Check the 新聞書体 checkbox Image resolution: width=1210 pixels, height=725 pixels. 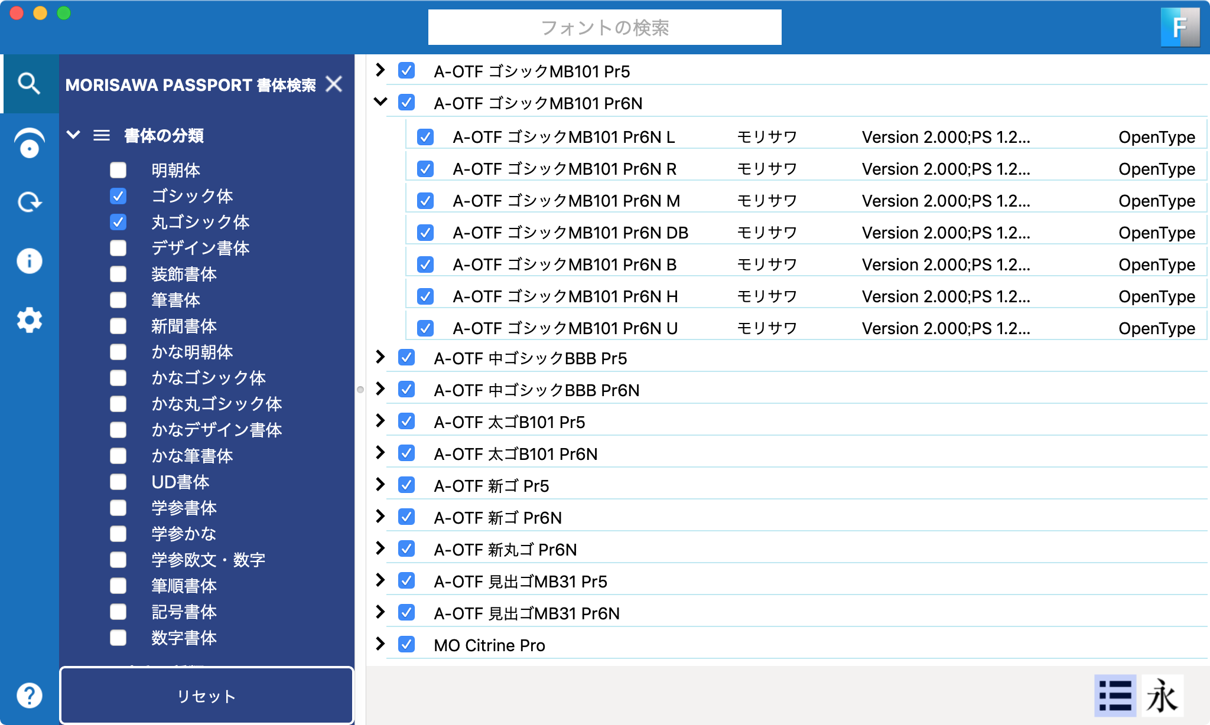coord(118,326)
